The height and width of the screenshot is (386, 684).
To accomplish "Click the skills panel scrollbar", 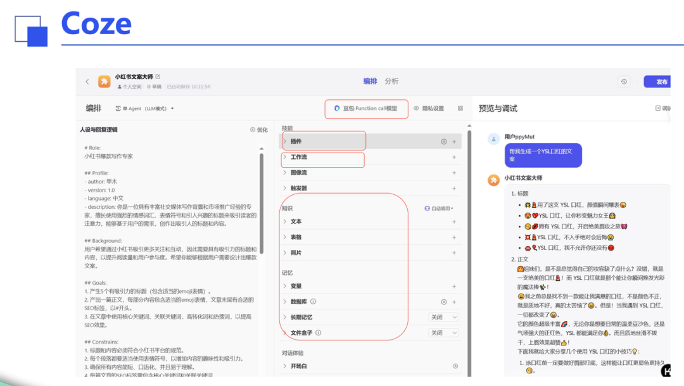I will 469,252.
